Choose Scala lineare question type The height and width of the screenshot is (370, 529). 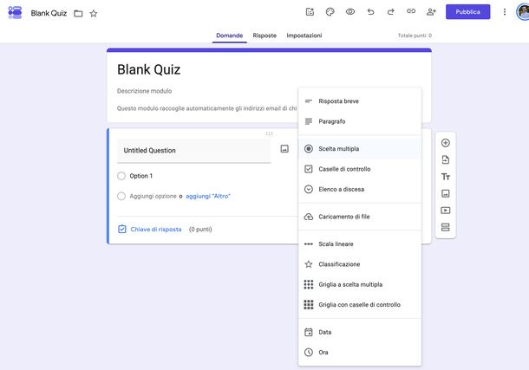[360, 244]
